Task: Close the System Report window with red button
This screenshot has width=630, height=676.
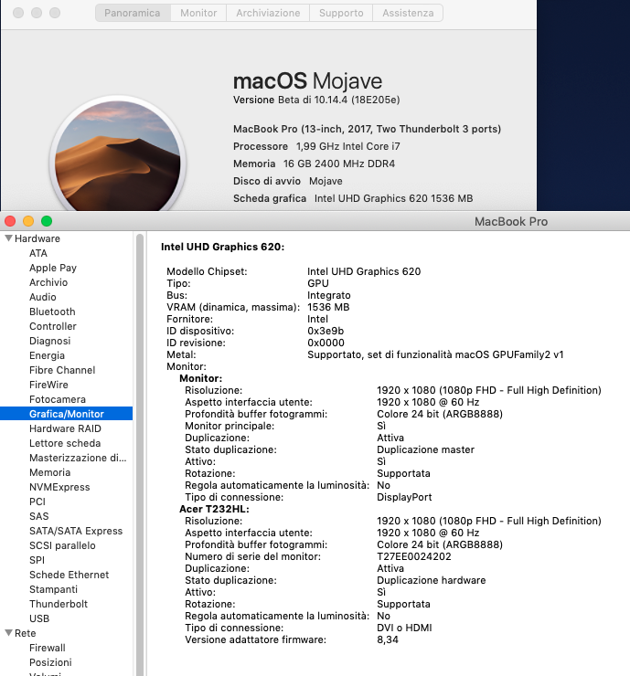Action: [10, 221]
